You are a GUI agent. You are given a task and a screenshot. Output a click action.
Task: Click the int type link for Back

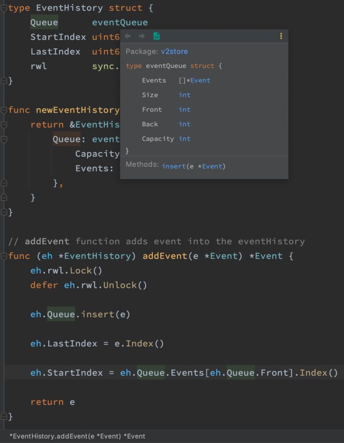pyautogui.click(x=184, y=124)
